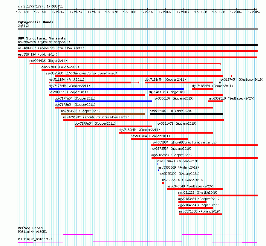Open esv24708 (Conrad2009) variant label

[x=60, y=67]
